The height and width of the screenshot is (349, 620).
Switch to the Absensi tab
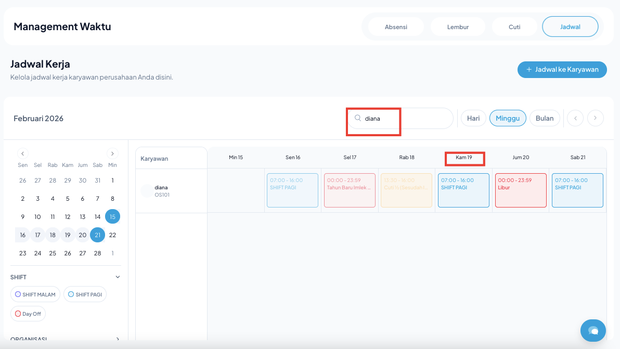[x=396, y=27]
